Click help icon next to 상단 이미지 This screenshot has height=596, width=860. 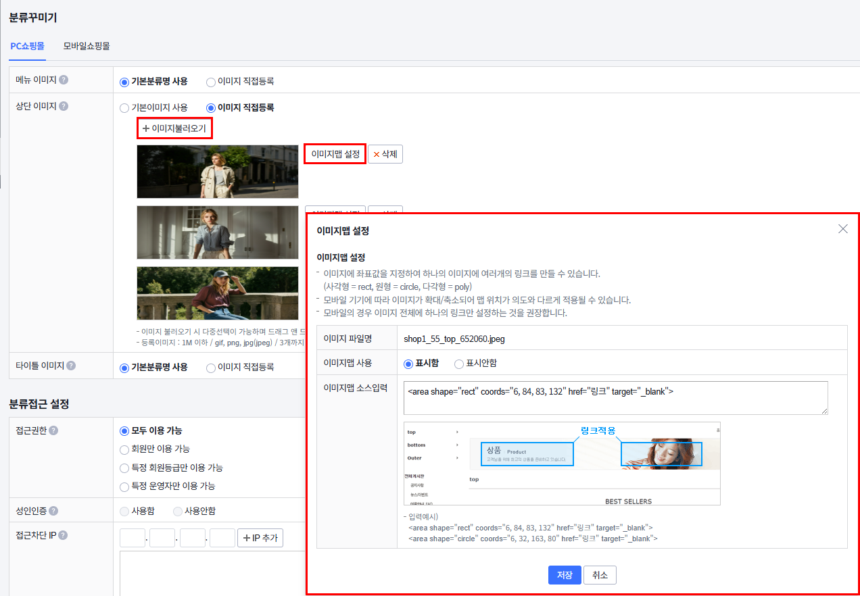64,106
